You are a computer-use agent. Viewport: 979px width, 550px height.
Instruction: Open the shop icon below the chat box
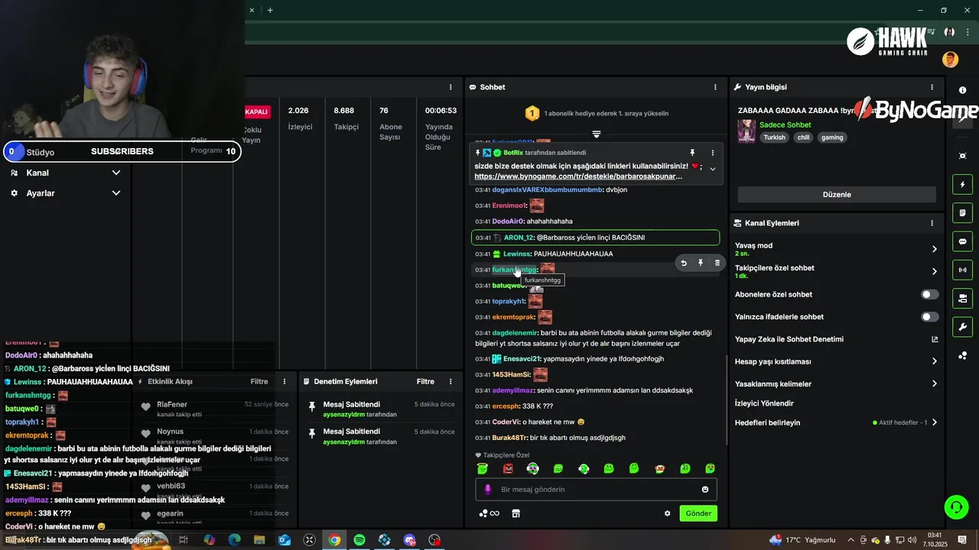pos(516,513)
